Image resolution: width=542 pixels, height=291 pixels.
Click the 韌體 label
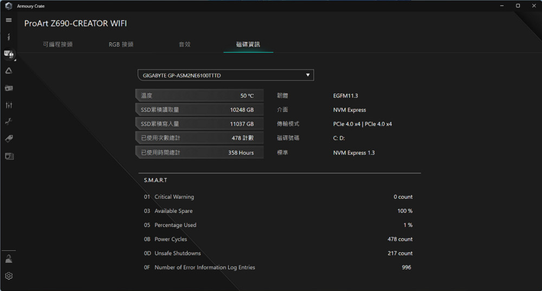click(282, 96)
